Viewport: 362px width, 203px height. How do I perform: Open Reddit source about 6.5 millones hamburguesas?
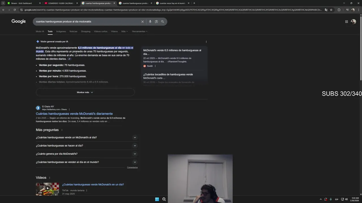click(172, 52)
